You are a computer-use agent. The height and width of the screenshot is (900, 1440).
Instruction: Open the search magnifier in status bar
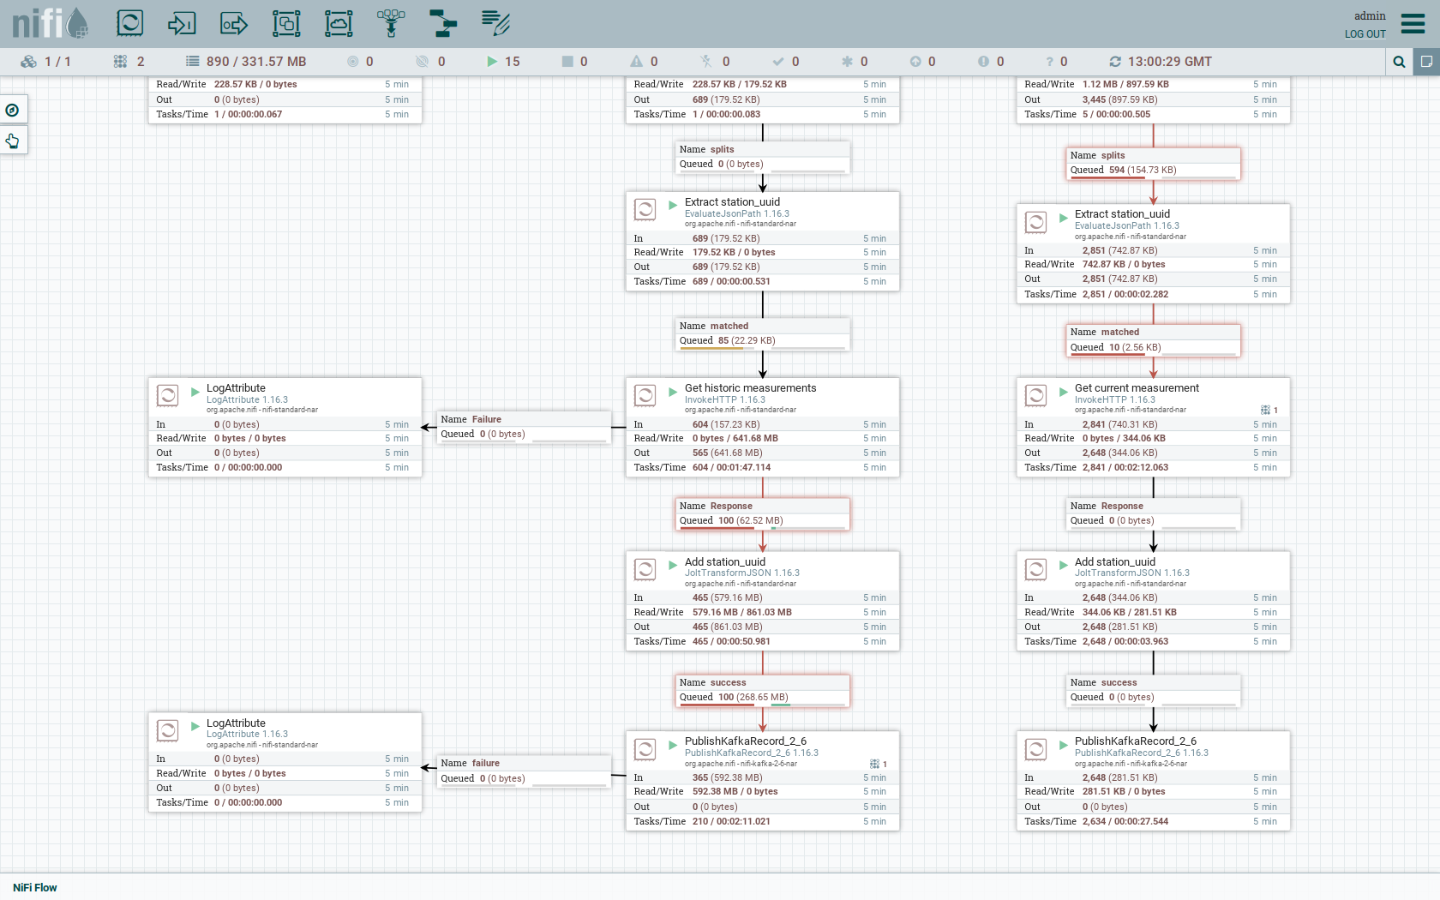[1399, 62]
